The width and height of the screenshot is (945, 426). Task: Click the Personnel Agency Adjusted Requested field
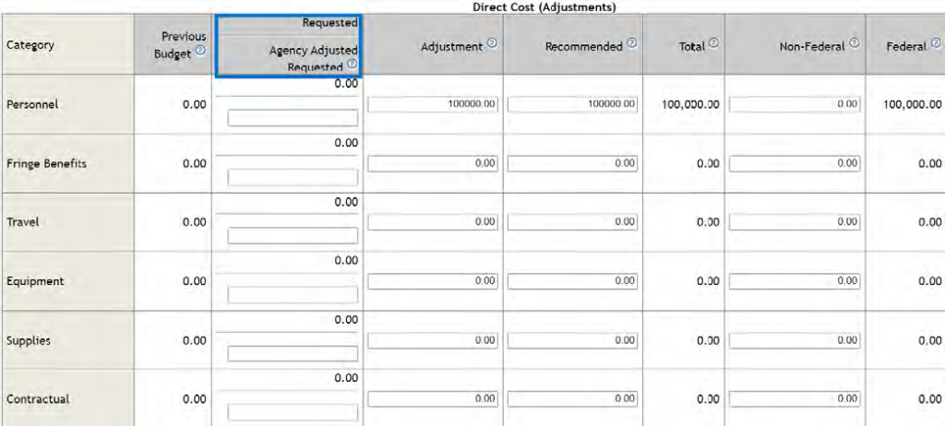point(293,118)
